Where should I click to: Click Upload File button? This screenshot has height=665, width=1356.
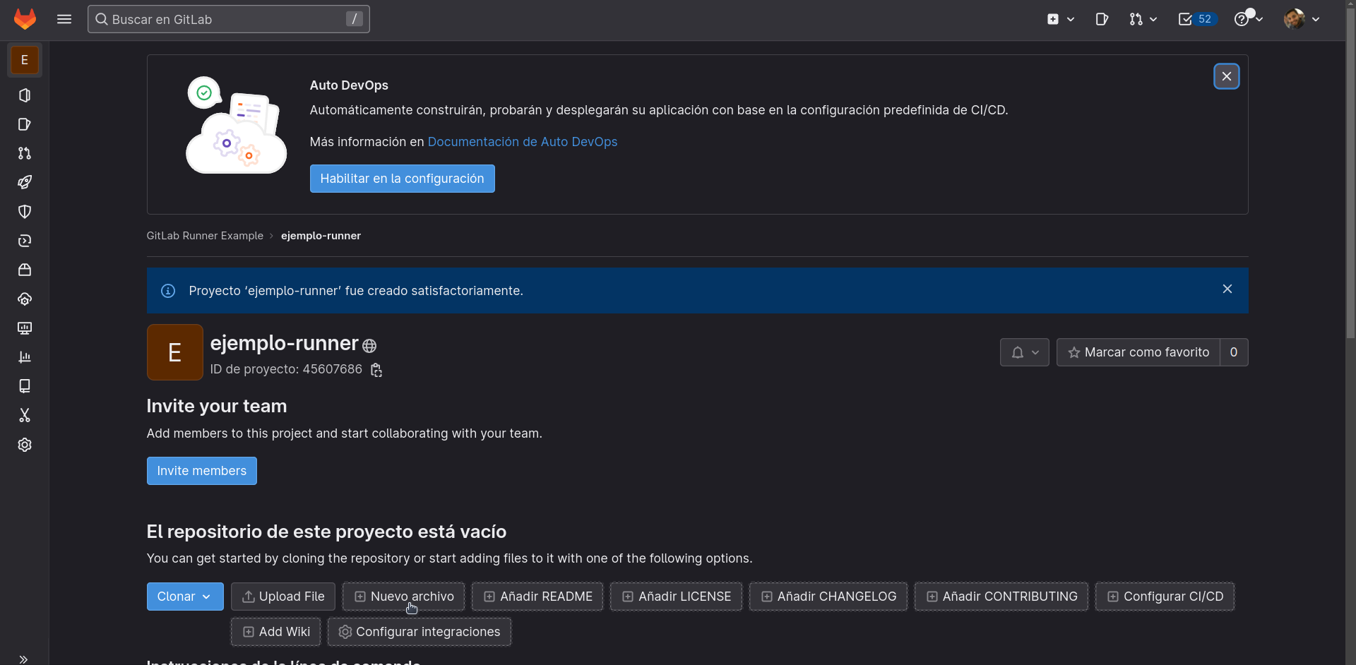point(283,597)
